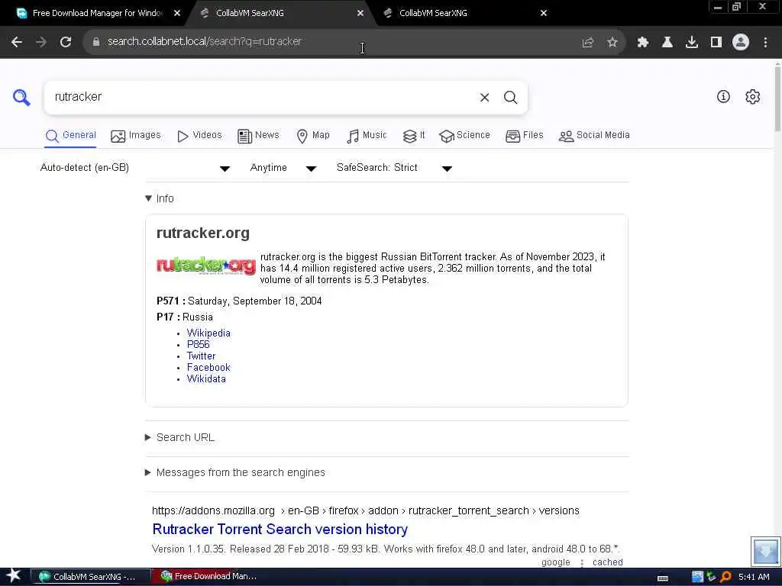Click the rutracker.org infobox heading
782x586 pixels.
(x=203, y=233)
